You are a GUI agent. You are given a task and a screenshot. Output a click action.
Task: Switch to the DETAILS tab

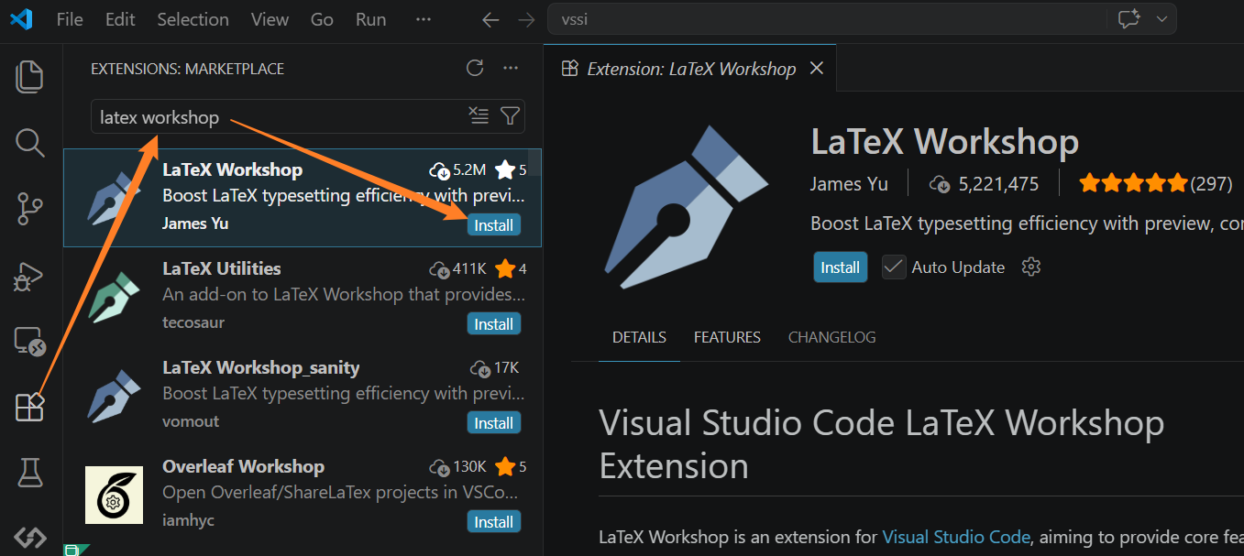[639, 337]
